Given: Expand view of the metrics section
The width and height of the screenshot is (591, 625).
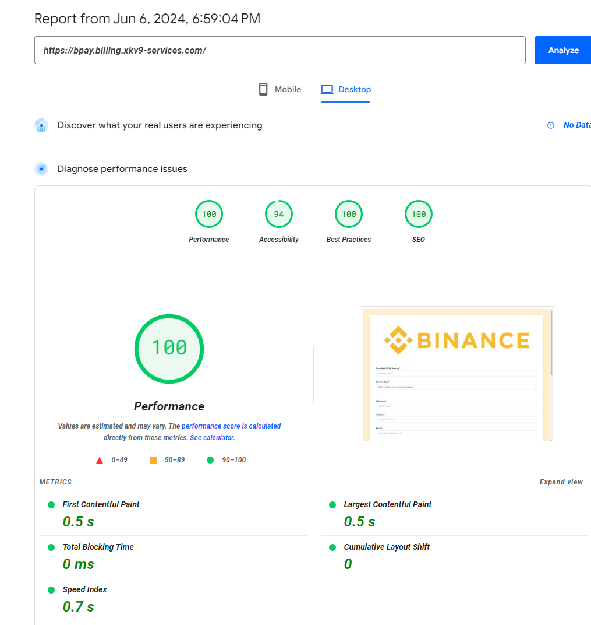Looking at the screenshot, I should tap(561, 482).
